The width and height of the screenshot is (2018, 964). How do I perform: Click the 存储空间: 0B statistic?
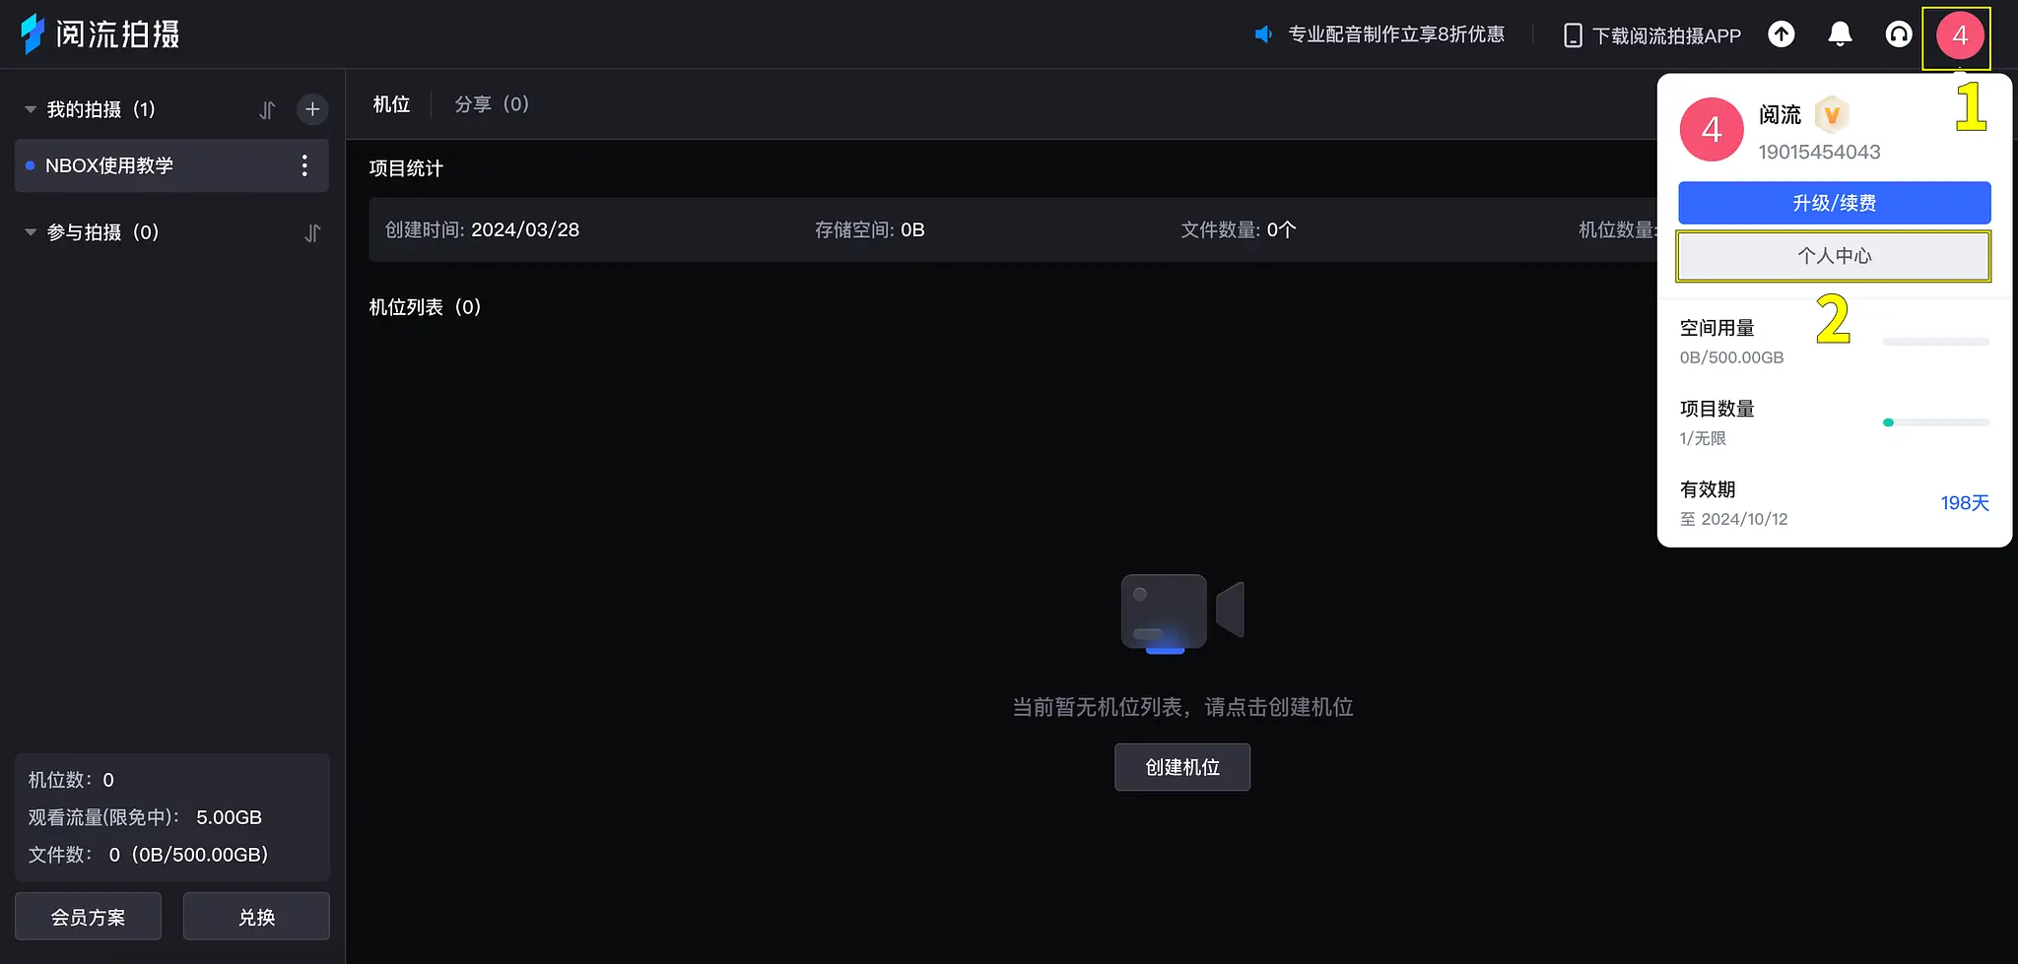tap(869, 229)
